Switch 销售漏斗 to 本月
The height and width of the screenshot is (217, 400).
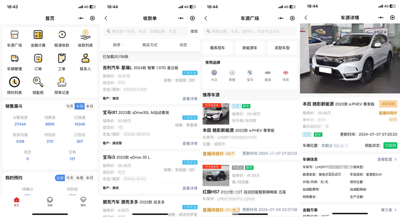89,106
